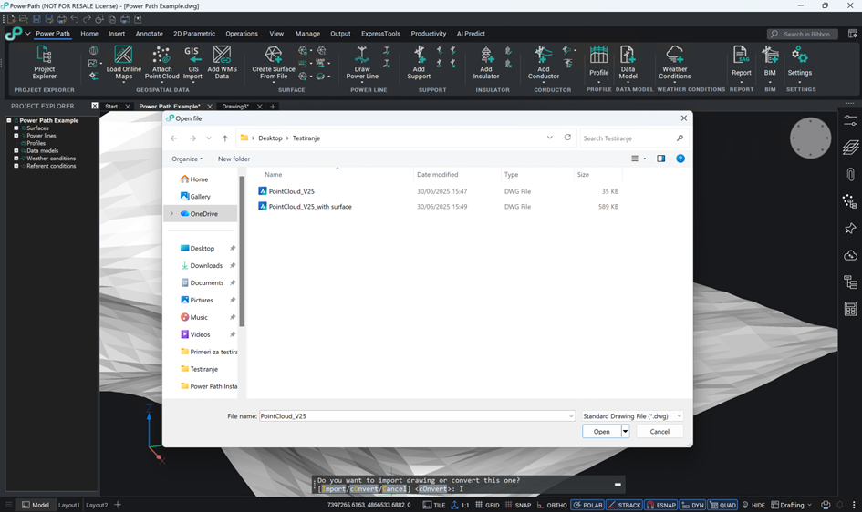862x512 pixels.
Task: Click the sidebar vertical scrollbar
Action: tap(242, 251)
